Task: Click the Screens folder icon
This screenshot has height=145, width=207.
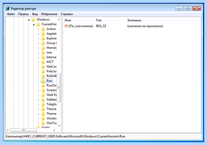Action: pos(43,90)
